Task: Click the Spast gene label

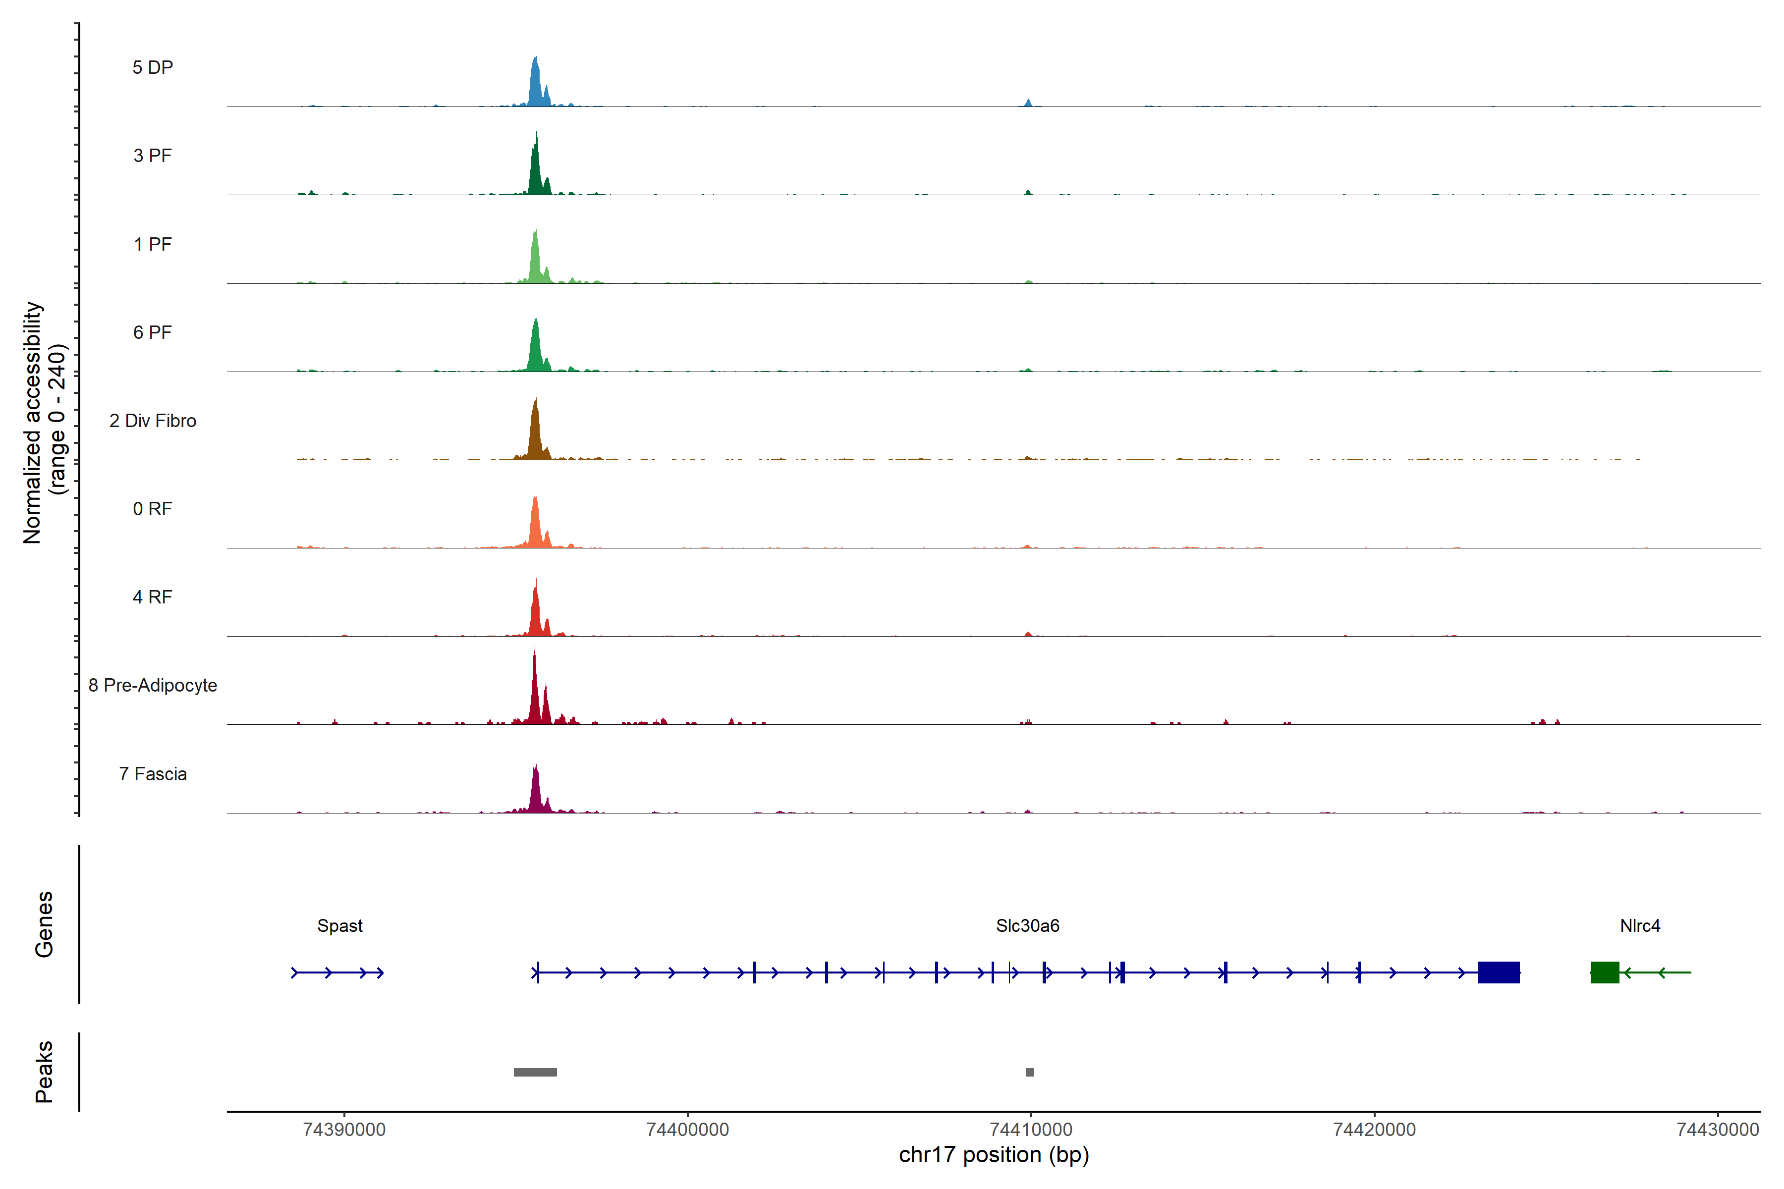Action: tap(340, 925)
